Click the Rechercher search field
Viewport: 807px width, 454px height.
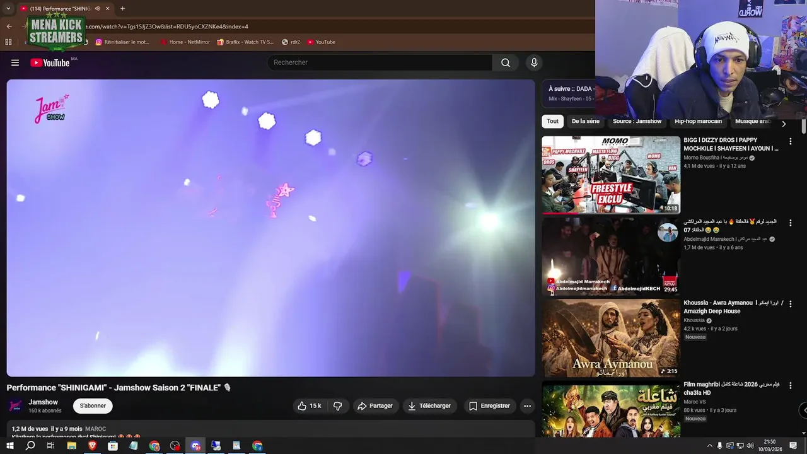(x=380, y=62)
